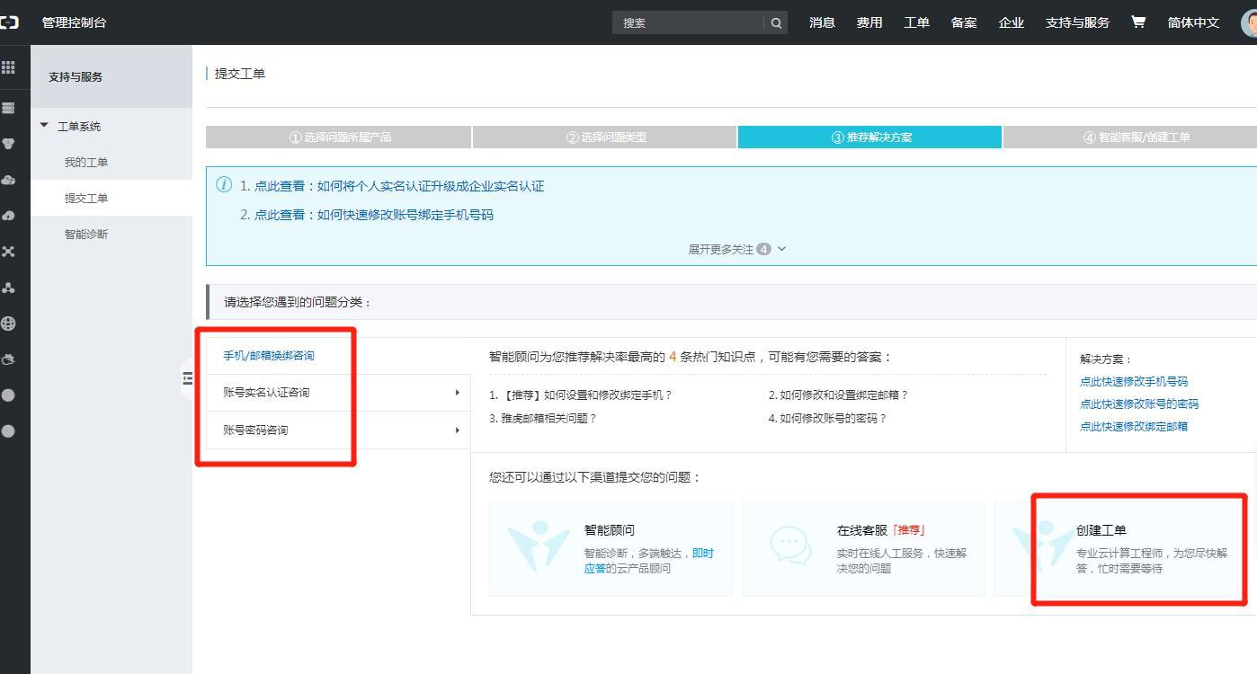The image size is (1257, 674).
Task: Click the 智能顾问 logo icon
Action: (x=537, y=546)
